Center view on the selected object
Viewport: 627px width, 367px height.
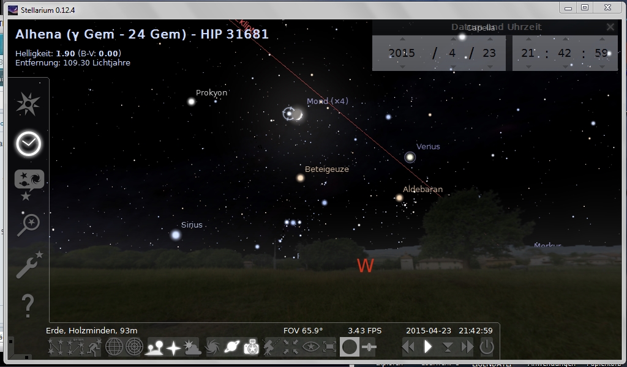click(291, 347)
